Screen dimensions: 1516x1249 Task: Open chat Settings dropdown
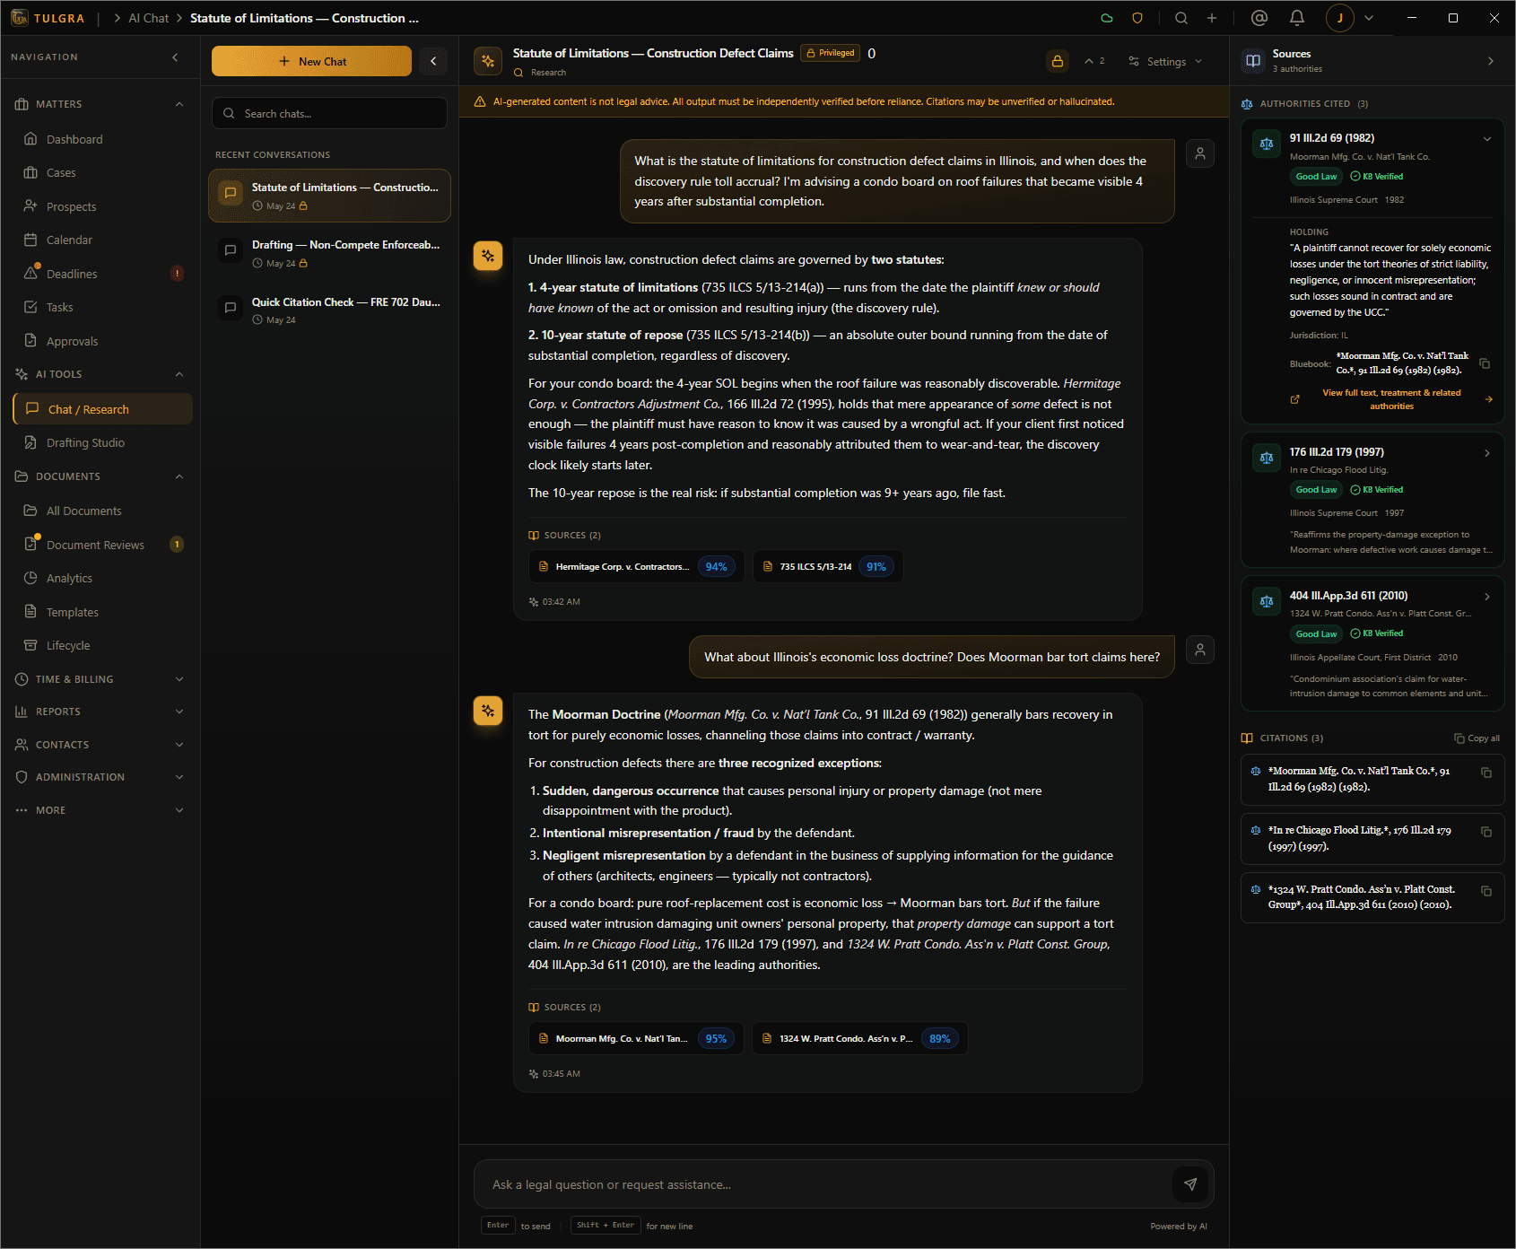pos(1165,61)
